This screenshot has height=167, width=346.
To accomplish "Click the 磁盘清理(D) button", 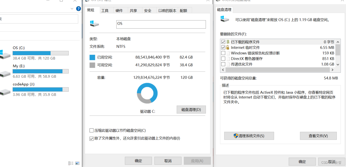I will tap(191, 110).
